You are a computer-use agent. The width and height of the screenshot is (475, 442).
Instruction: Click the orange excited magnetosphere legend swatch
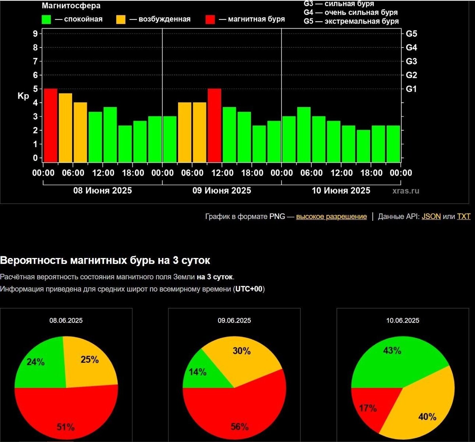[121, 19]
